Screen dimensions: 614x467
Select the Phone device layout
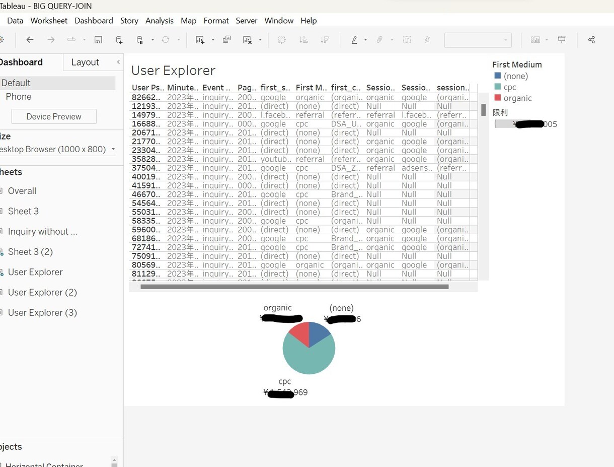(19, 96)
